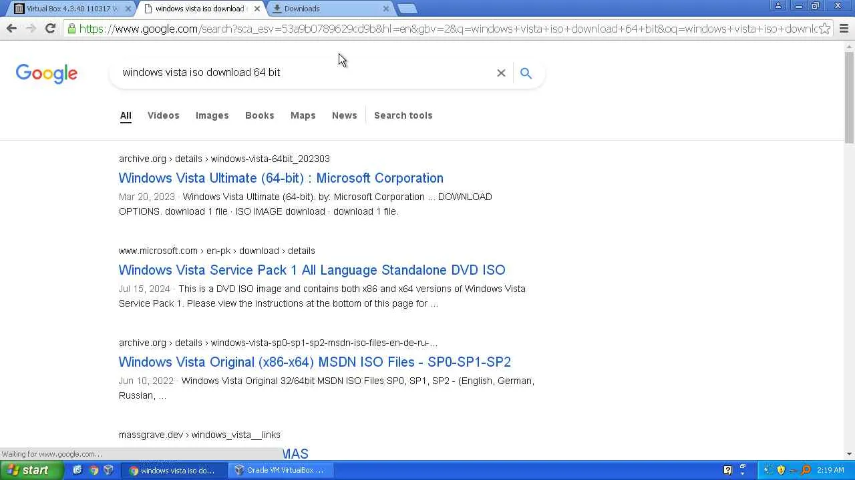Click the first quick launch icon beside Start
This screenshot has width=855, height=480.
coord(77,470)
